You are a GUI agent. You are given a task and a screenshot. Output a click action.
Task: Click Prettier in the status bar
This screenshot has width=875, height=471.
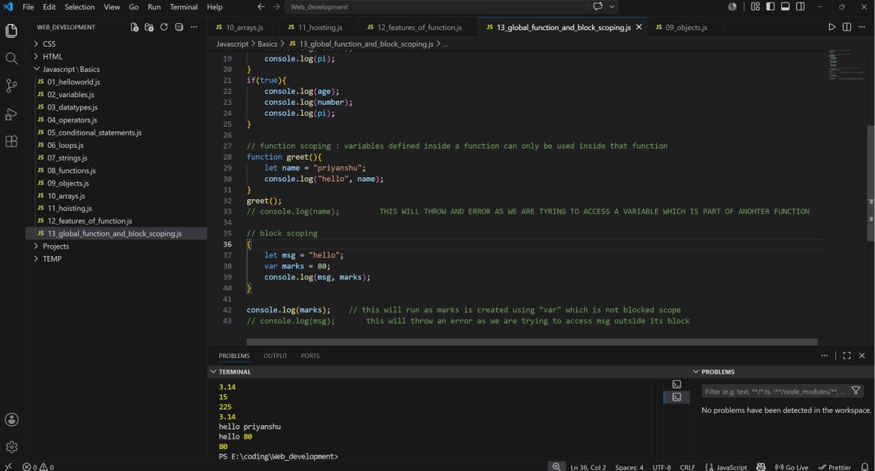(x=834, y=467)
